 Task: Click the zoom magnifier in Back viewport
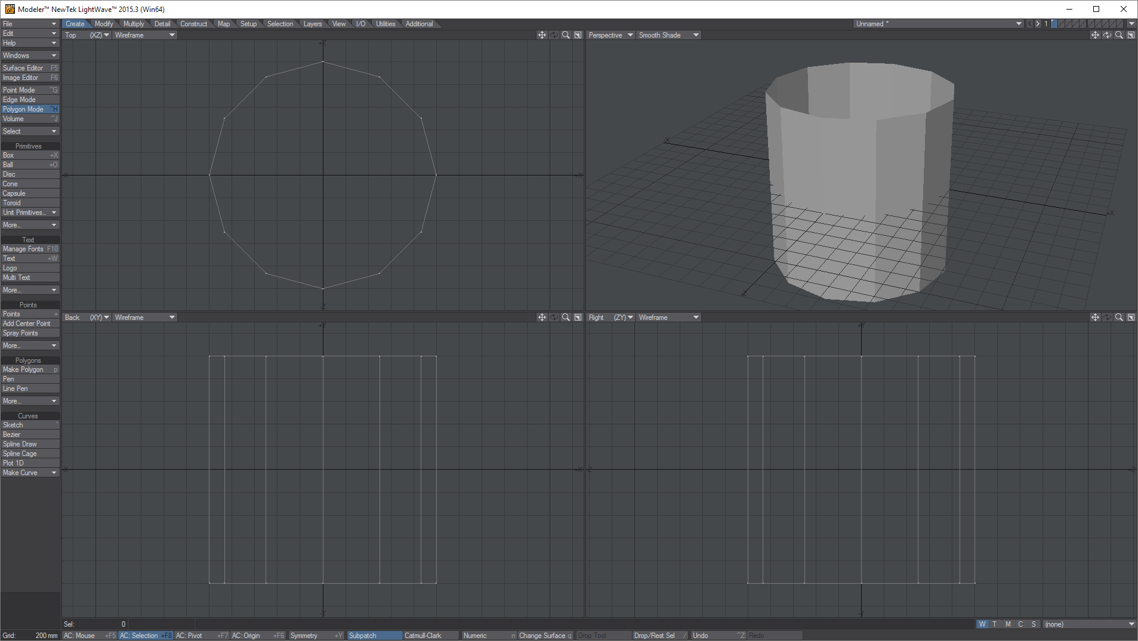(565, 318)
